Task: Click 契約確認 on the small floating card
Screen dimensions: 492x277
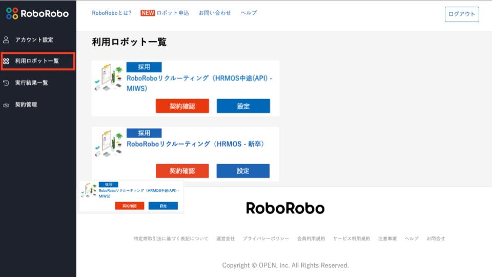Action: (130, 206)
